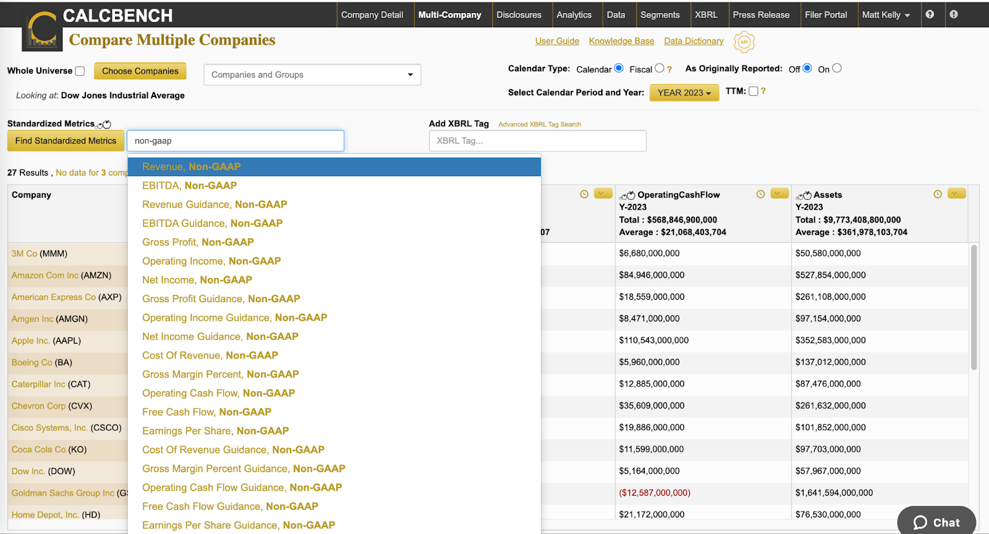Open the Press Release menu
The image size is (989, 534).
tap(761, 15)
